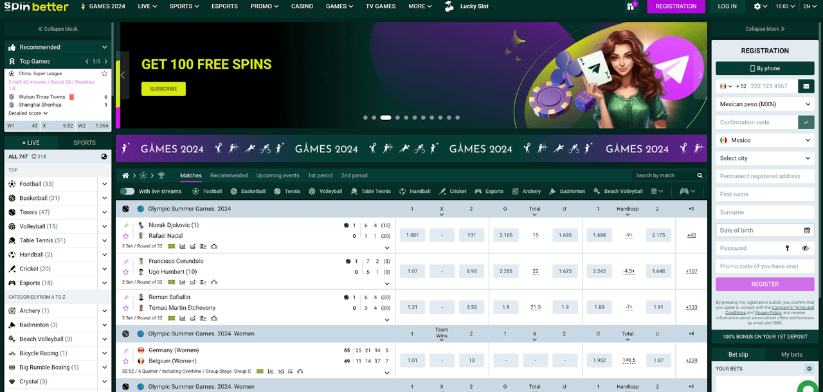Open the Lucky Slot link

[x=467, y=6]
